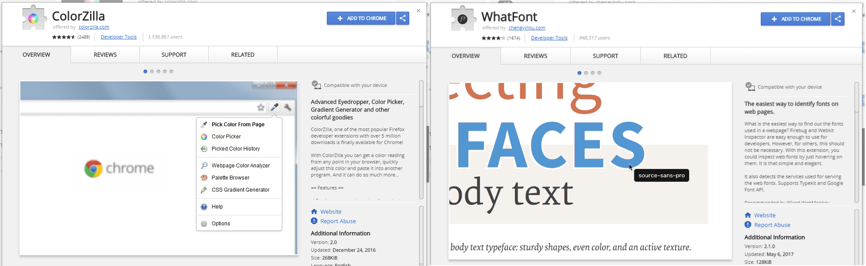The height and width of the screenshot is (266, 866).
Task: Select the third carousel dot for WhatFont
Action: 593,73
